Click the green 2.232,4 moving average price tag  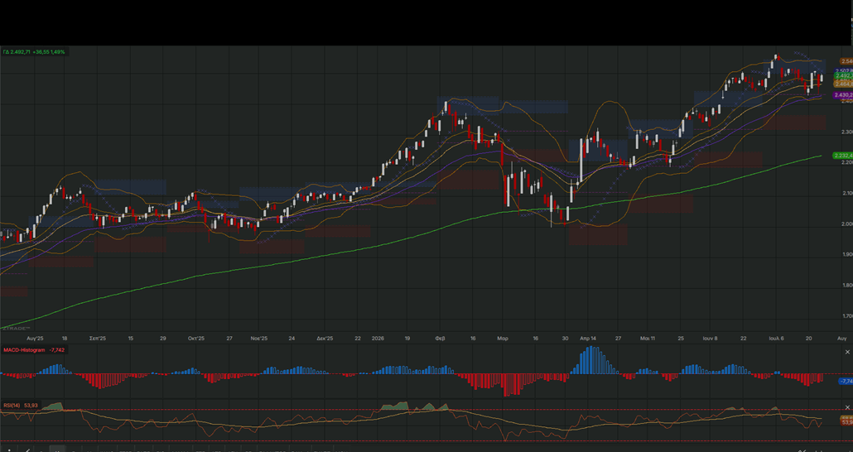pyautogui.click(x=843, y=156)
